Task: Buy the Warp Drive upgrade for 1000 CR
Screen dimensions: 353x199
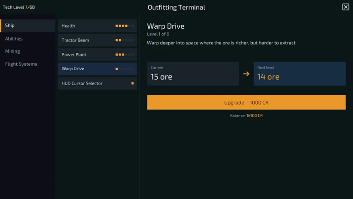Action: click(x=246, y=102)
